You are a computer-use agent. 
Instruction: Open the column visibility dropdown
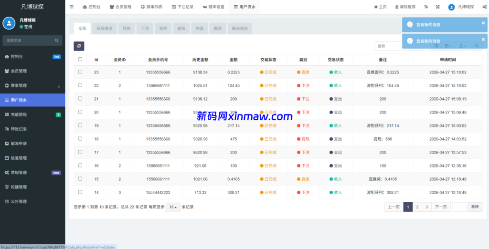point(448,46)
